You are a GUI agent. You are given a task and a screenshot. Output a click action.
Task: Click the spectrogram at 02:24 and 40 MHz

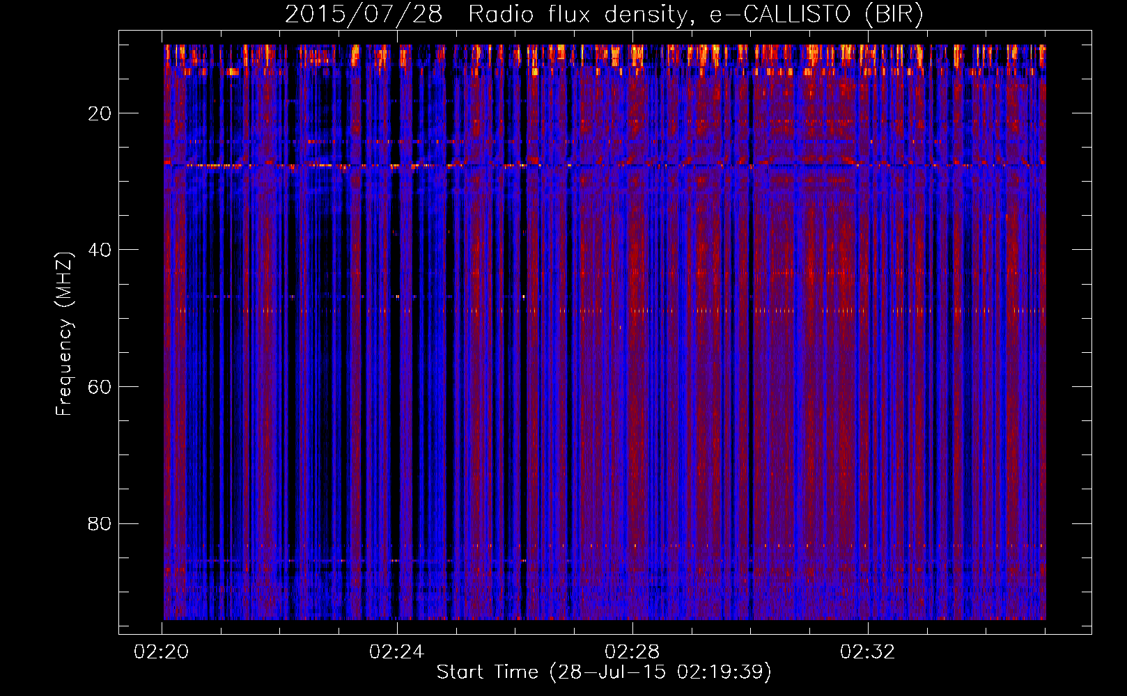point(398,249)
